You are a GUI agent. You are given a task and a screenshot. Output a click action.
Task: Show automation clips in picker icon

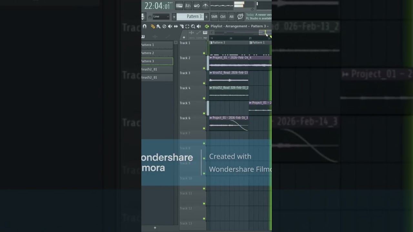pyautogui.click(x=167, y=37)
